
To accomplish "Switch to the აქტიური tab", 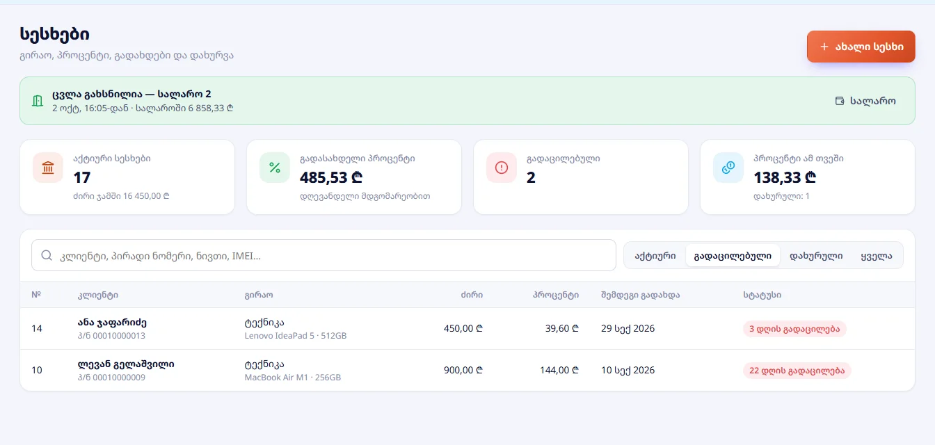I will click(655, 255).
